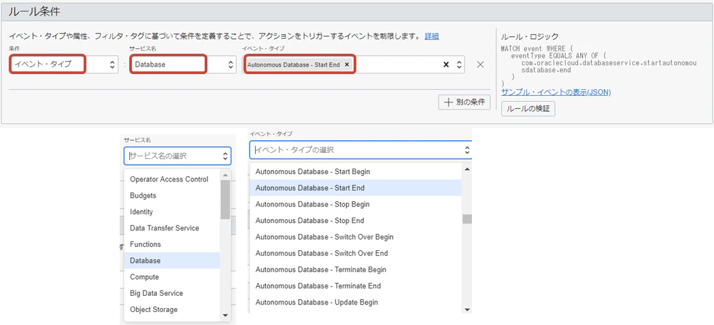Select Compute in the service list
Image resolution: width=714 pixels, height=325 pixels.
172,277
